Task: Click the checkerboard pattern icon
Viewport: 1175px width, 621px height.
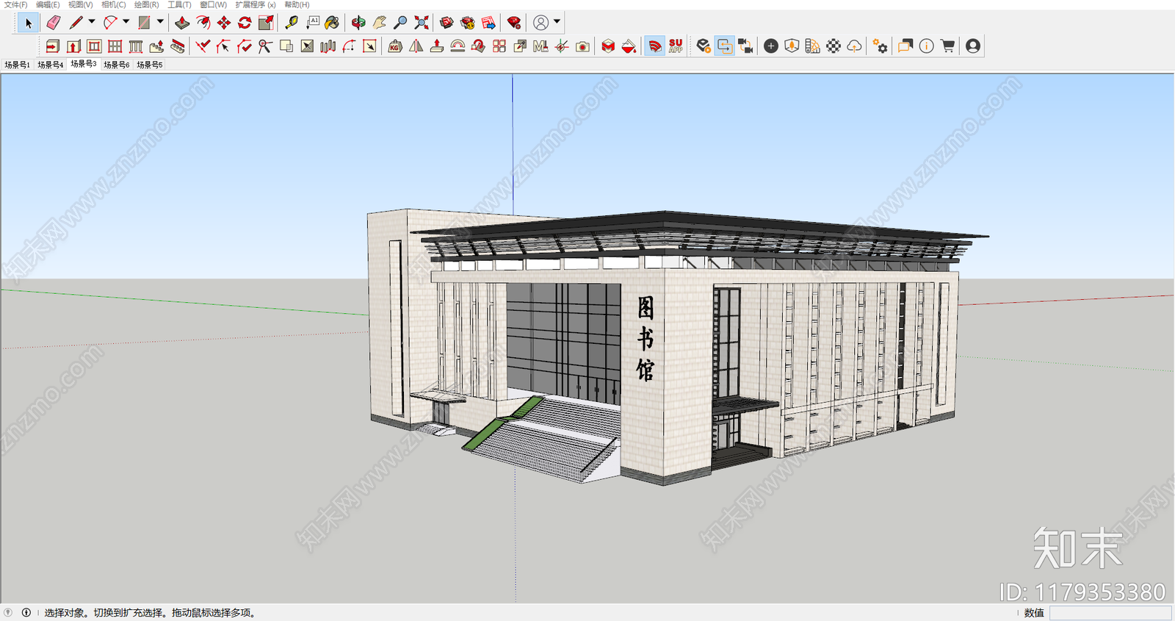Action: click(834, 46)
